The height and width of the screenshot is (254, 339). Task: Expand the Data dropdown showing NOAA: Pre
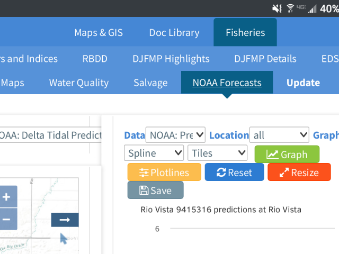pos(175,135)
